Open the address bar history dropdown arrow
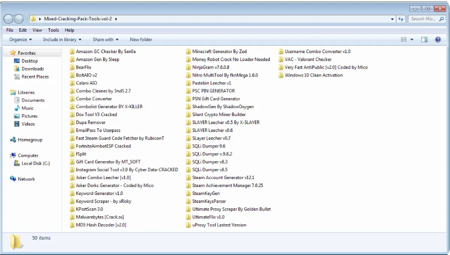This screenshot has height=255, width=450. pos(393,19)
